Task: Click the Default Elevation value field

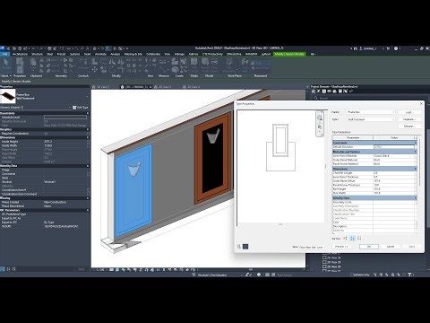Action: [x=394, y=147]
